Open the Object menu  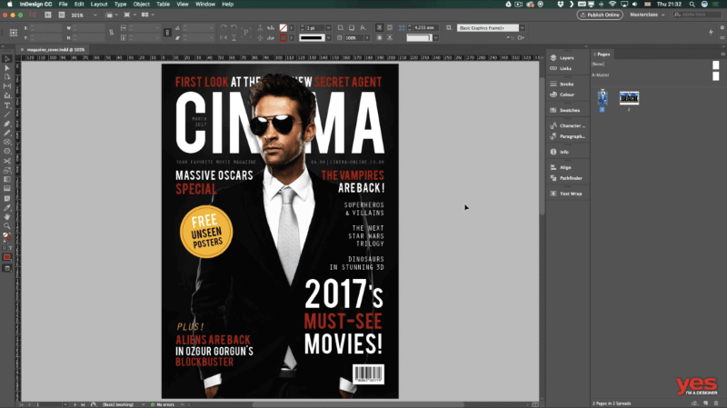pos(142,5)
